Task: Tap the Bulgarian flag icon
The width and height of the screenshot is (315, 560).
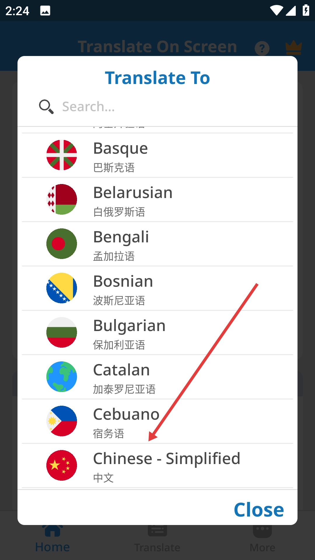Action: click(62, 332)
